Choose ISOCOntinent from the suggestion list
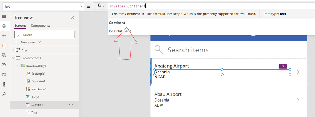Screen dimensions: 315x117 pos(120,31)
